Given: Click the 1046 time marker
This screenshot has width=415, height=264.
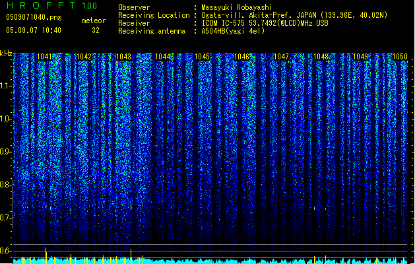Looking at the screenshot, I should pyautogui.click(x=242, y=57).
